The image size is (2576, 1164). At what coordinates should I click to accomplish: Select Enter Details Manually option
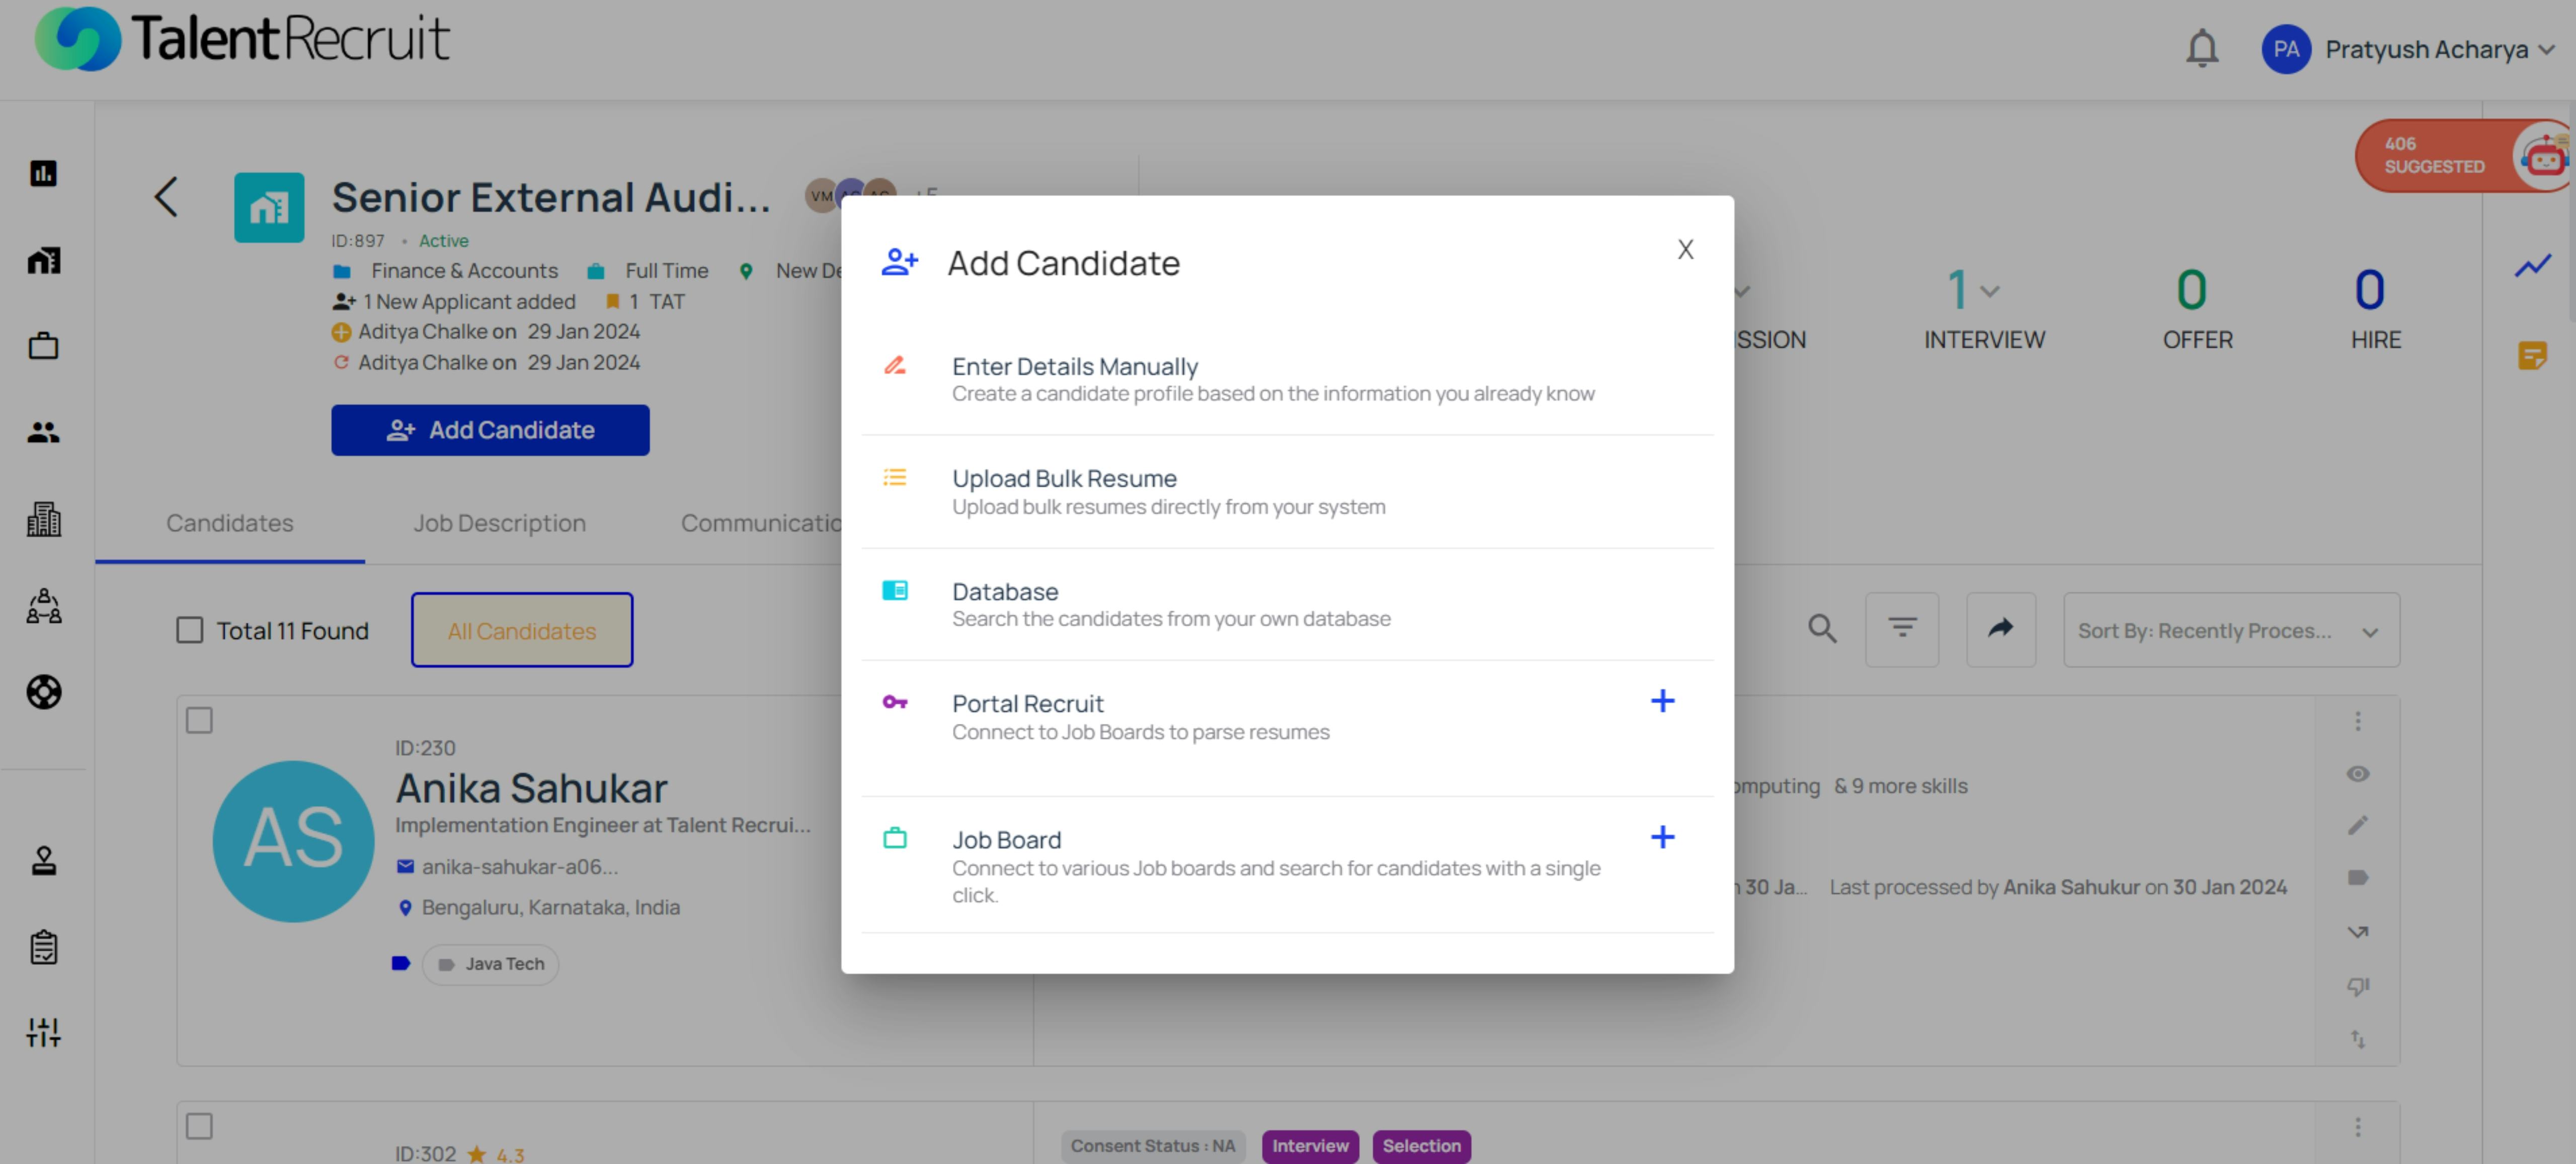1074,367
